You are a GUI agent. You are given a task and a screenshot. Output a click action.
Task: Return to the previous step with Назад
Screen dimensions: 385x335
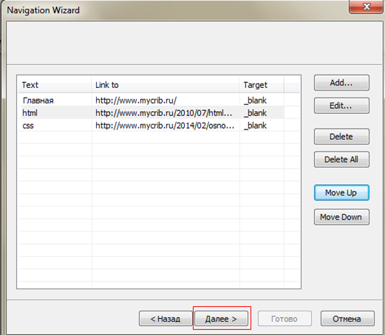pos(166,319)
